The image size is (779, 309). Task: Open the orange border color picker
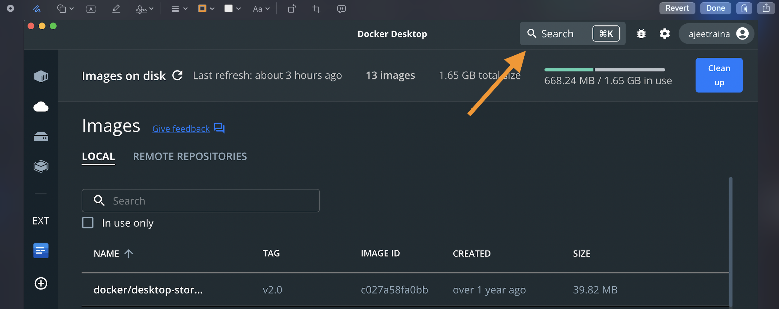206,8
